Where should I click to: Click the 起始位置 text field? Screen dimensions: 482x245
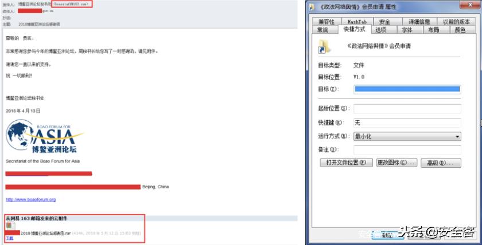[x=407, y=109]
